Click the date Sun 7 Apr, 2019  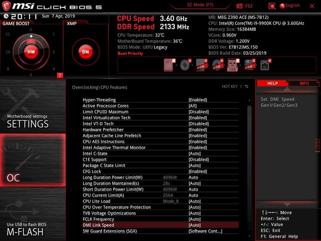58,16
